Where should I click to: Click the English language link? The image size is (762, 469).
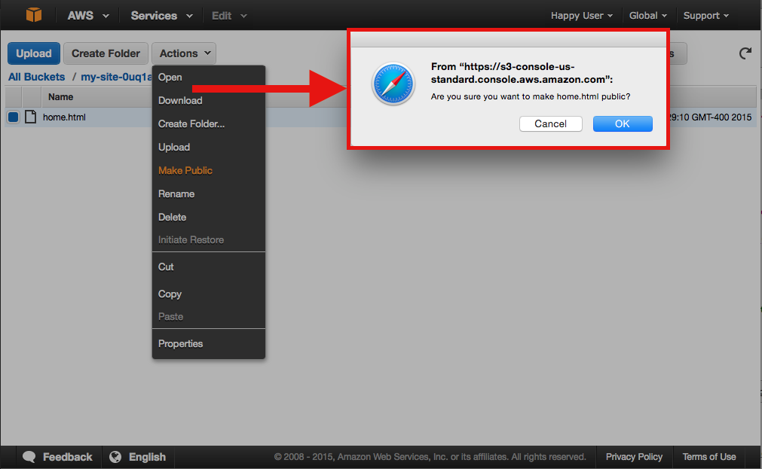147,457
